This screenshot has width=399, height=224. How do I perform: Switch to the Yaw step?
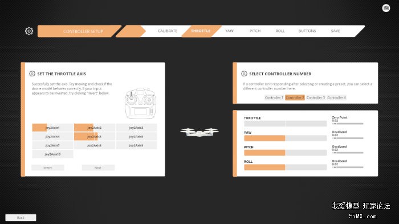[229, 31]
